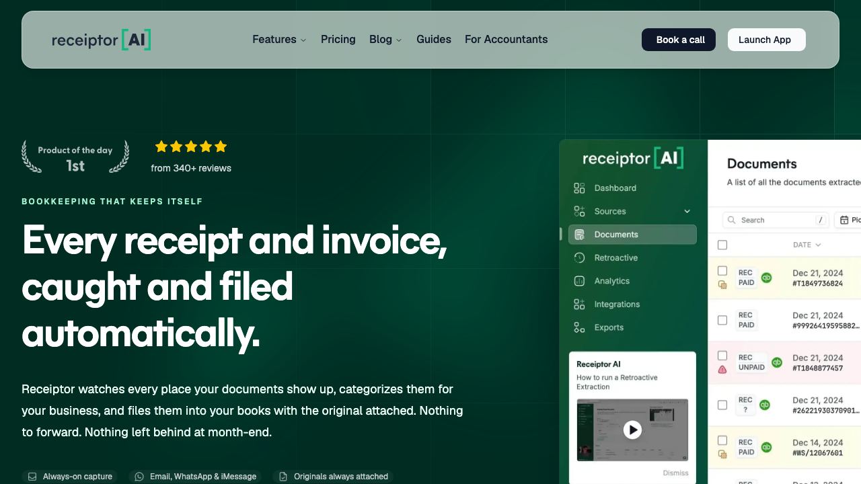Click the Dec 14, 2024 date
This screenshot has height=484, width=861.
pyautogui.click(x=818, y=442)
